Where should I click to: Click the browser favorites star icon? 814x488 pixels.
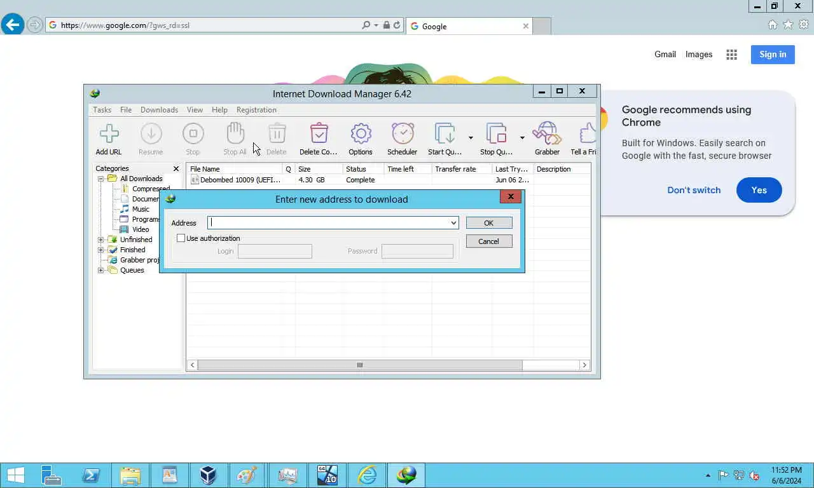point(788,25)
